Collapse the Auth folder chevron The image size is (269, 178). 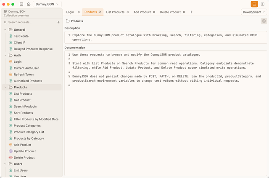click(5, 55)
